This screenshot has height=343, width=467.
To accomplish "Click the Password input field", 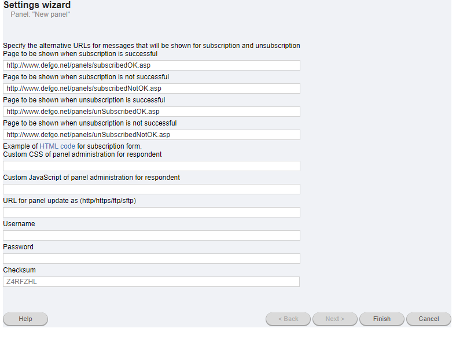I will pyautogui.click(x=152, y=259).
